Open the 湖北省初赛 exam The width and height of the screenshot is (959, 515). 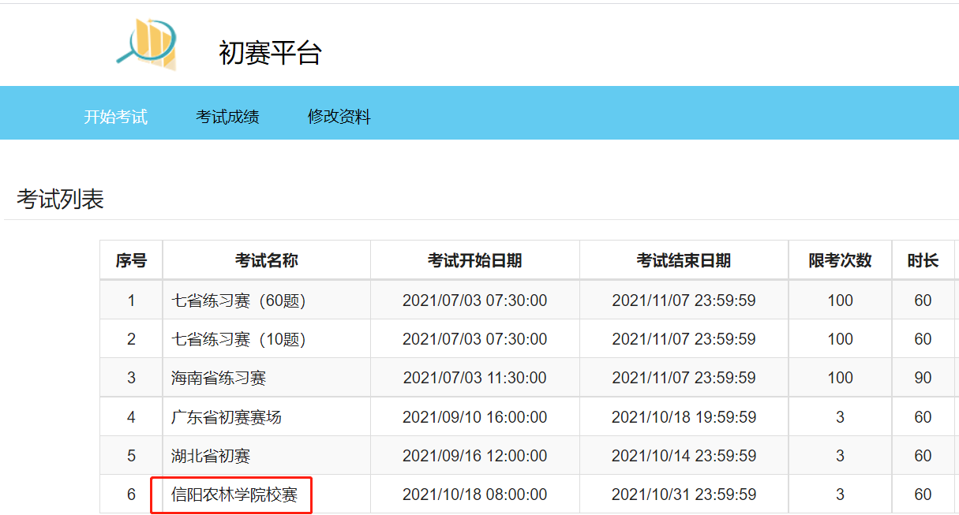pos(211,456)
